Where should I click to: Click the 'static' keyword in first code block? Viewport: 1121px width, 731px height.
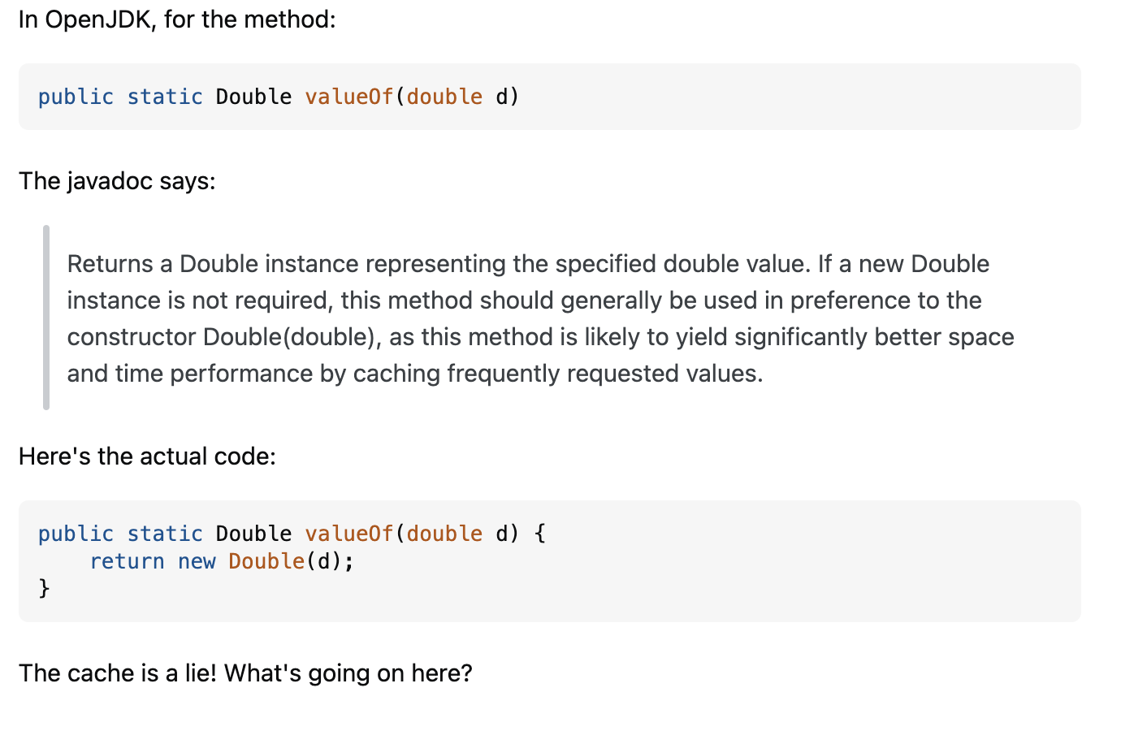tap(165, 97)
